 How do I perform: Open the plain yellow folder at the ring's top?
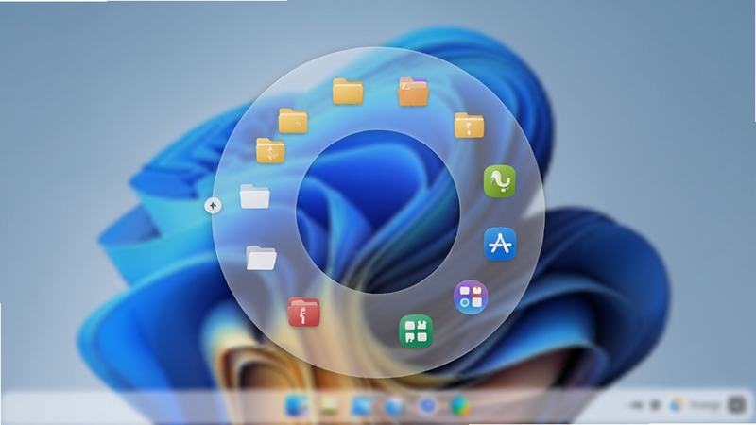(x=348, y=91)
